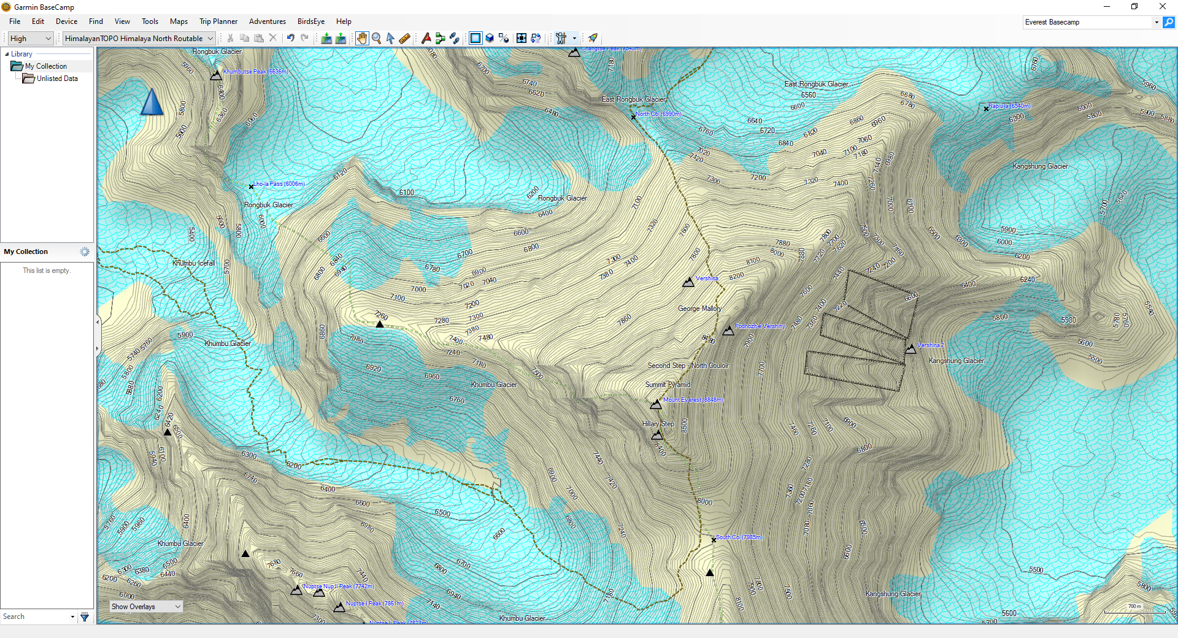1178x638 pixels.
Task: Click the upper sidebar collapse arrow
Action: (x=97, y=321)
